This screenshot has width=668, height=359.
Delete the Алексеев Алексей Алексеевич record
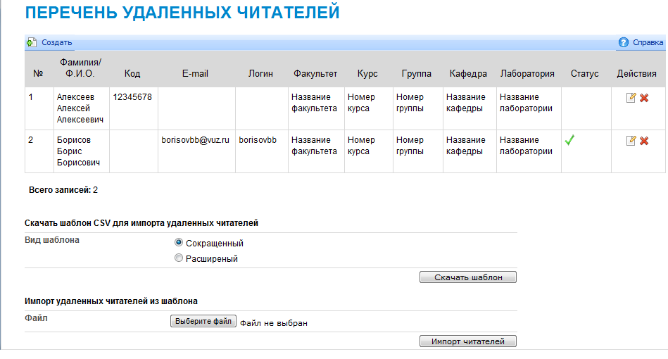point(643,98)
